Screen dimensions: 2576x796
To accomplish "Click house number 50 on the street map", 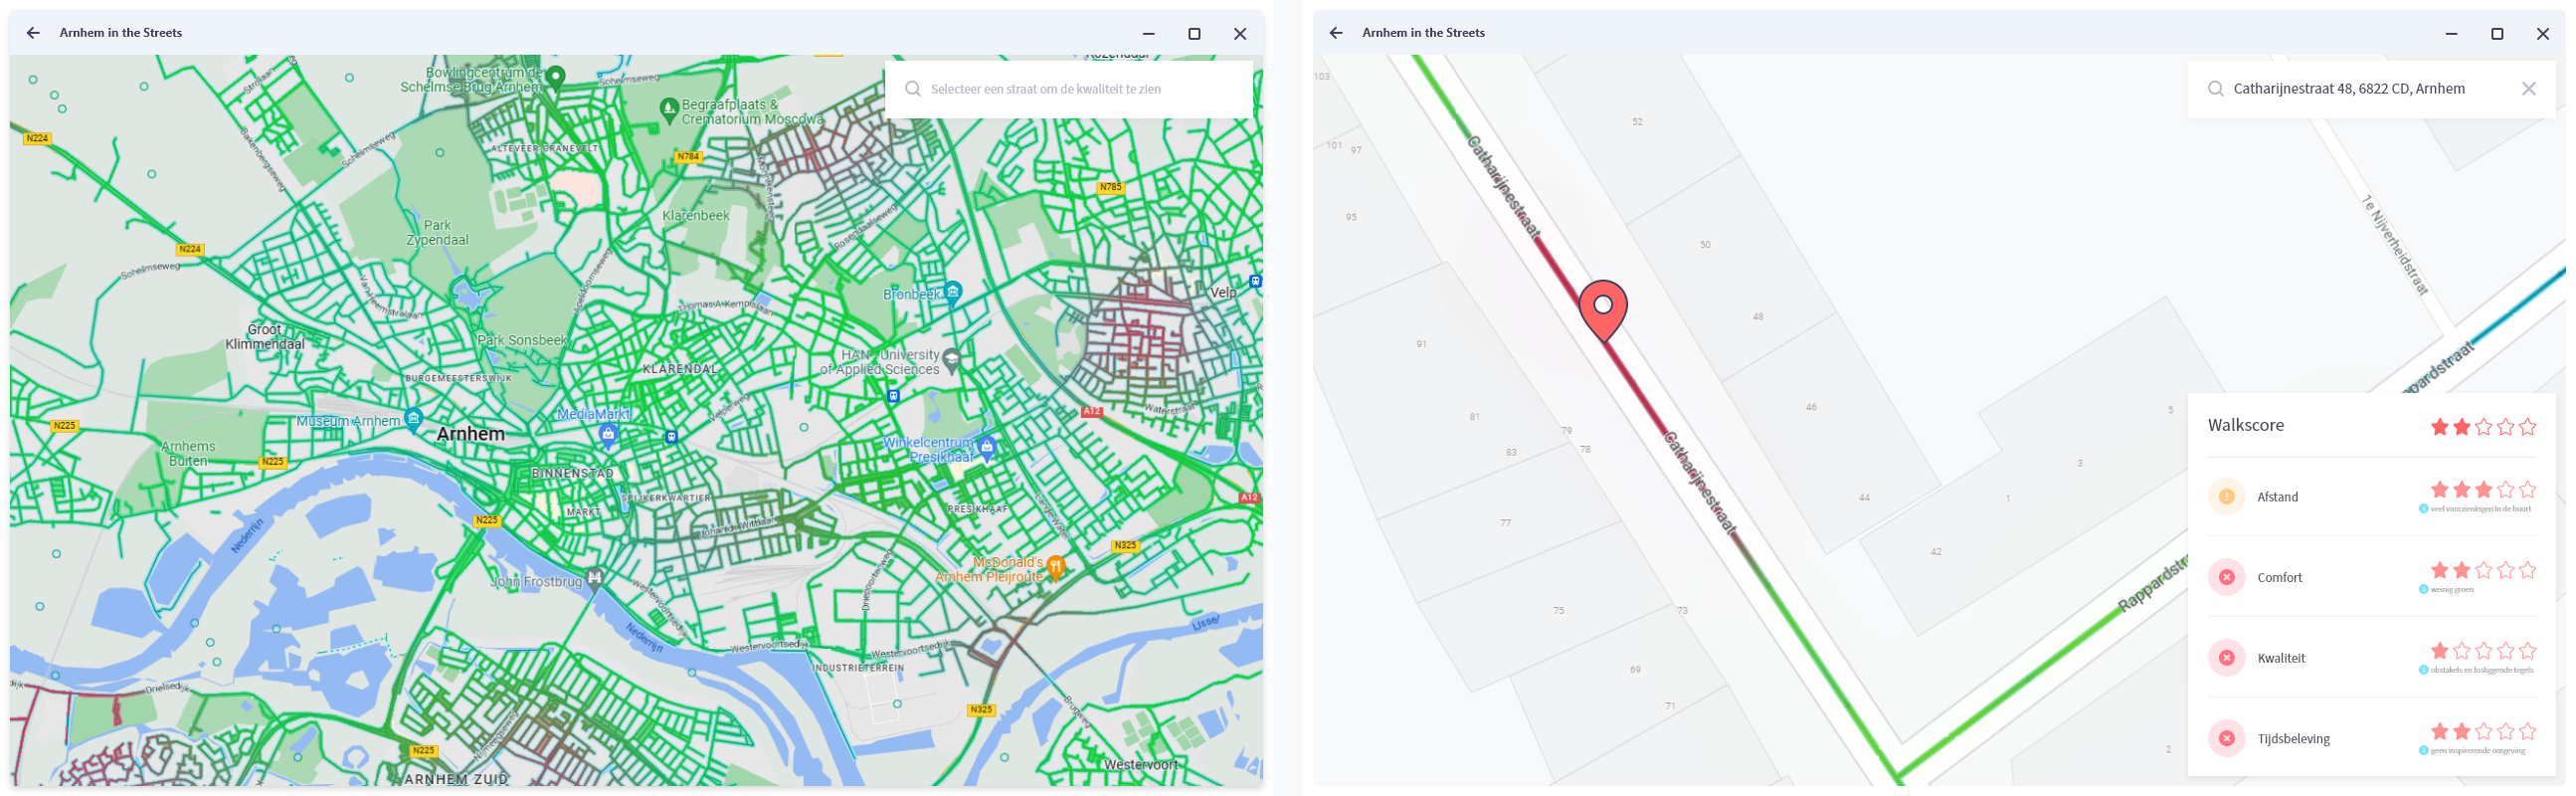I will coord(1704,245).
